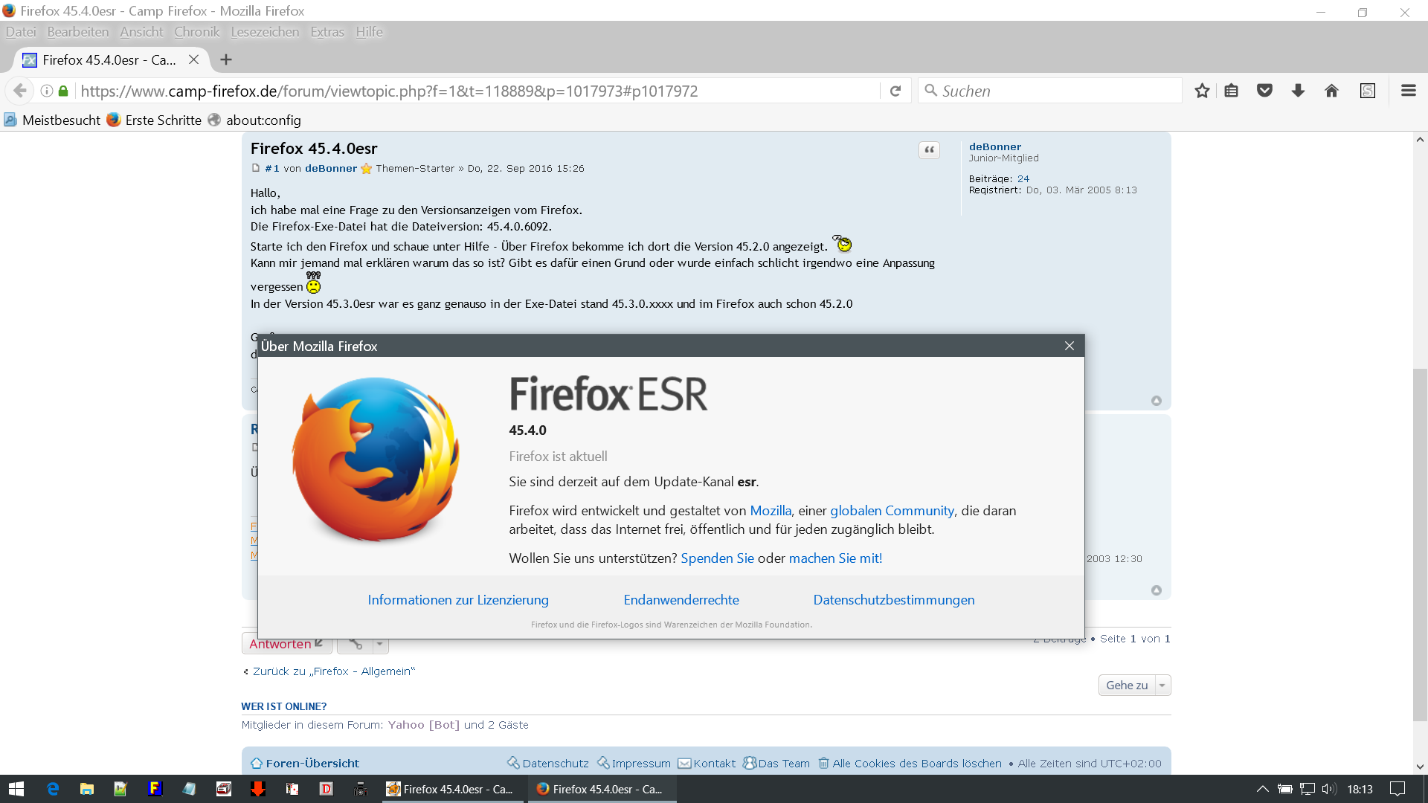
Task: Close the Über Mozilla Firefox dialog
Action: 1069,346
